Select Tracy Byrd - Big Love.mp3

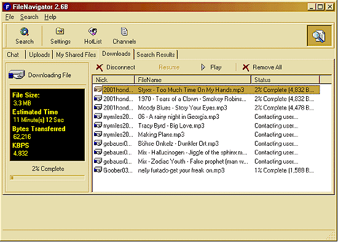coord(171,126)
